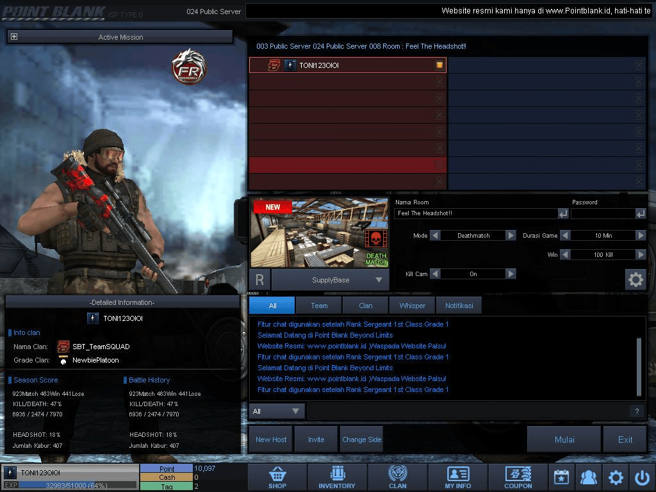Decrease Win kill limit arrow
The image size is (656, 492).
(x=565, y=254)
